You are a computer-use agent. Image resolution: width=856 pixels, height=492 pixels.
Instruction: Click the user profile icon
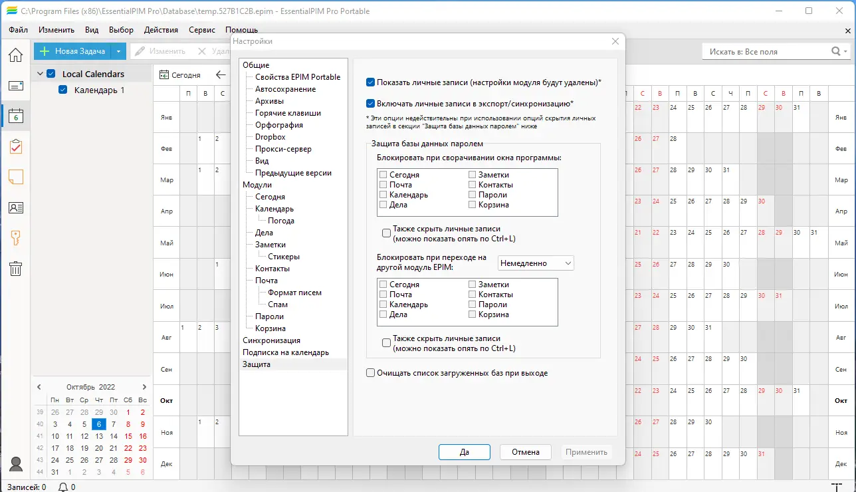(x=15, y=464)
